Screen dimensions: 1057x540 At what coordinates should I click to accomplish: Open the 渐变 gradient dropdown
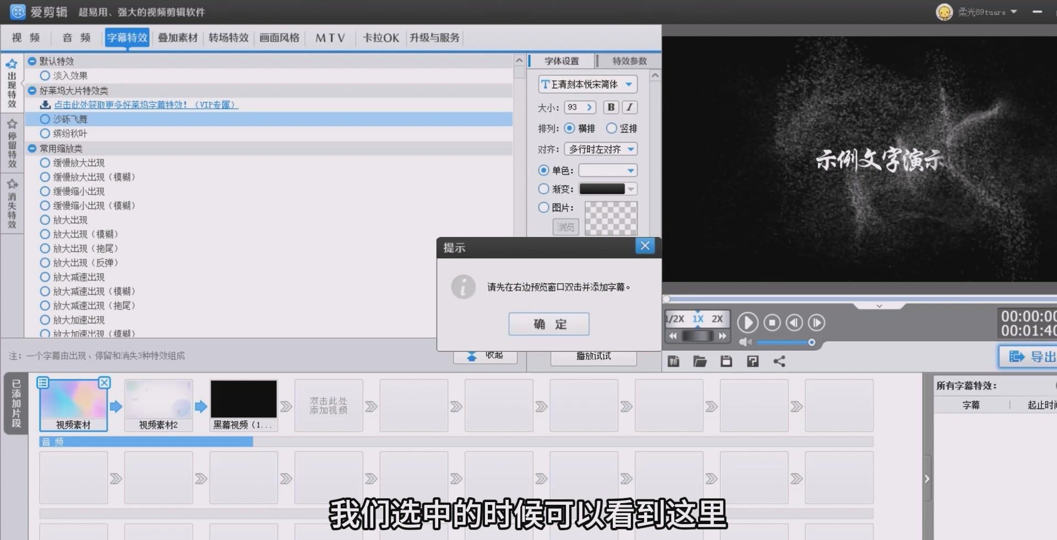pos(631,189)
